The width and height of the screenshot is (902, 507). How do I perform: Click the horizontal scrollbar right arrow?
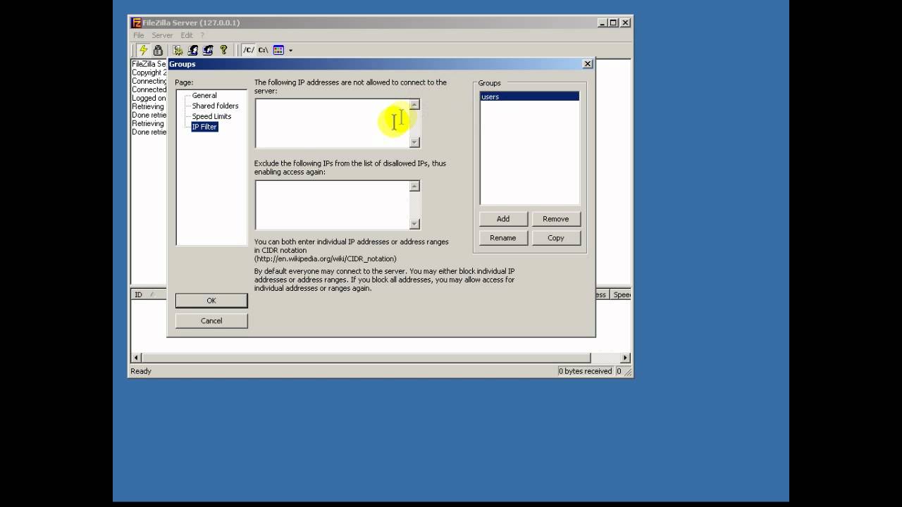coord(625,358)
